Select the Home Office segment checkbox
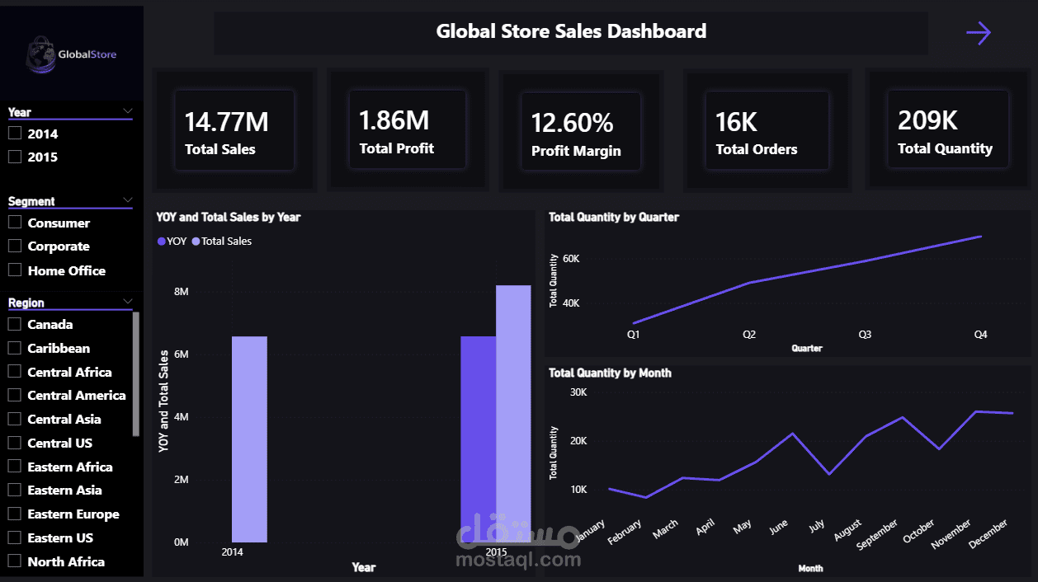 click(x=15, y=270)
